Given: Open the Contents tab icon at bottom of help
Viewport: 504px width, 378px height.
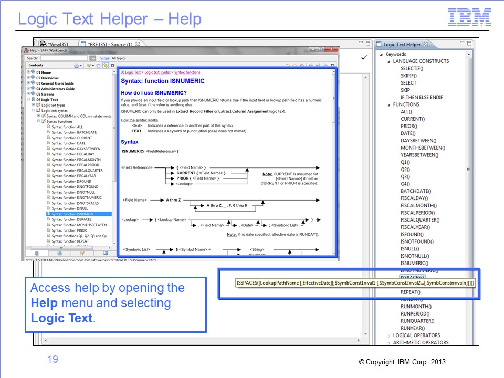Looking at the screenshot, I should (x=37, y=253).
